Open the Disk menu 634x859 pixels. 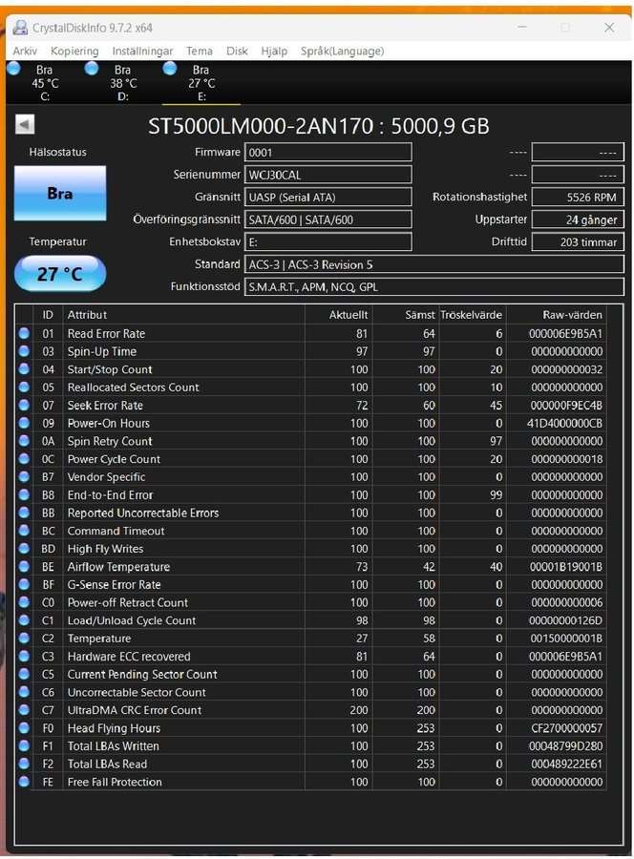click(x=237, y=51)
